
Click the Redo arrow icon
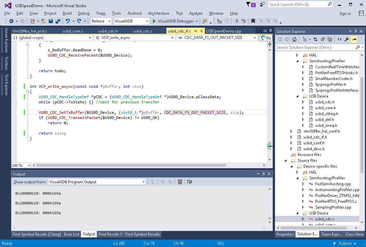coord(79,21)
